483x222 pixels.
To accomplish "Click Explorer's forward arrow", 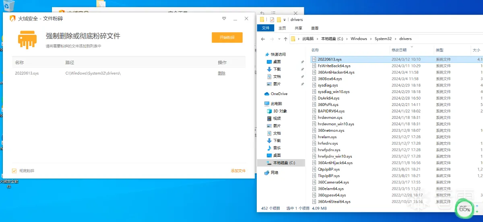I will 272,39.
